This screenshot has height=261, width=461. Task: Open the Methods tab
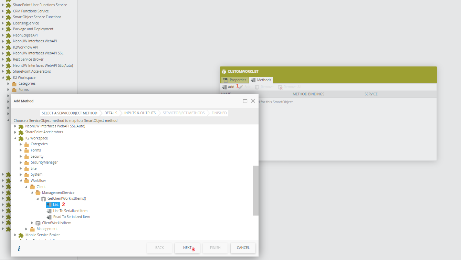point(261,80)
